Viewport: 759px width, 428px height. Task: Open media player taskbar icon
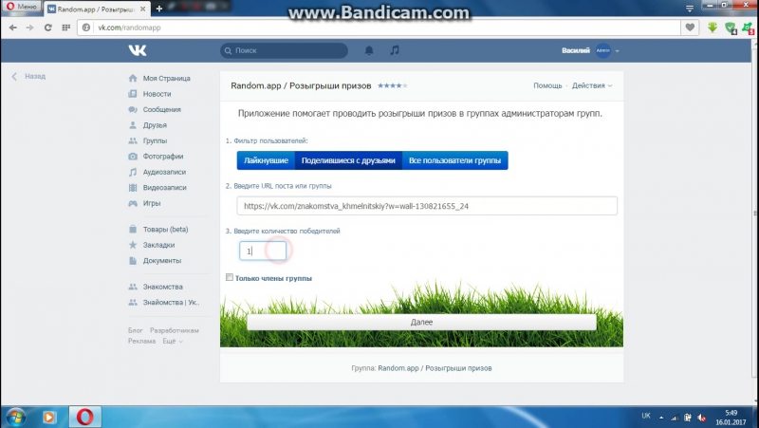pos(49,417)
